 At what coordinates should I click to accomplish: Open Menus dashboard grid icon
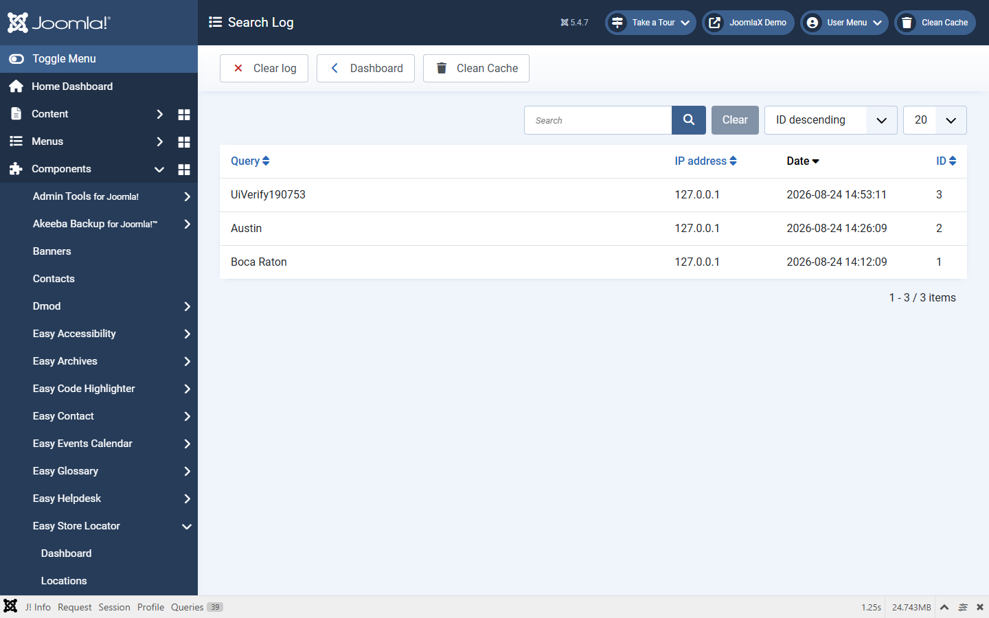184,141
